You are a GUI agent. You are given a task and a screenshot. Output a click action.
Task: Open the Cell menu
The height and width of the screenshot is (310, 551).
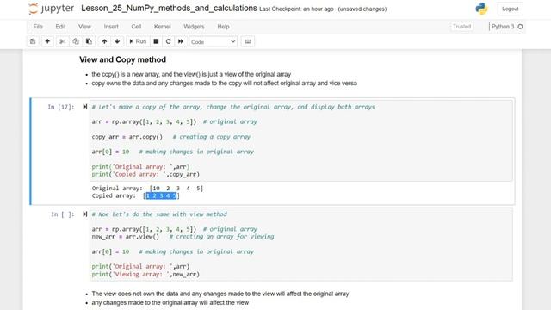pyautogui.click(x=136, y=27)
